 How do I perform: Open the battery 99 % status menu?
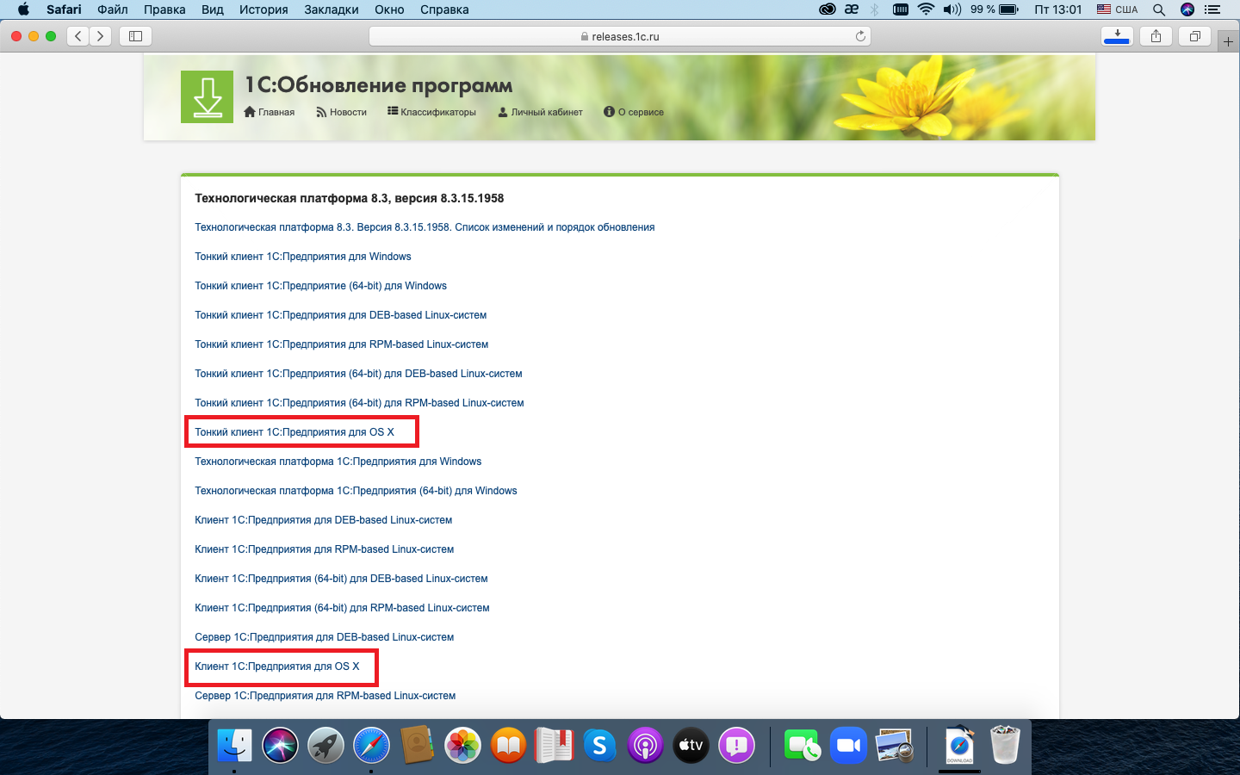(x=995, y=9)
